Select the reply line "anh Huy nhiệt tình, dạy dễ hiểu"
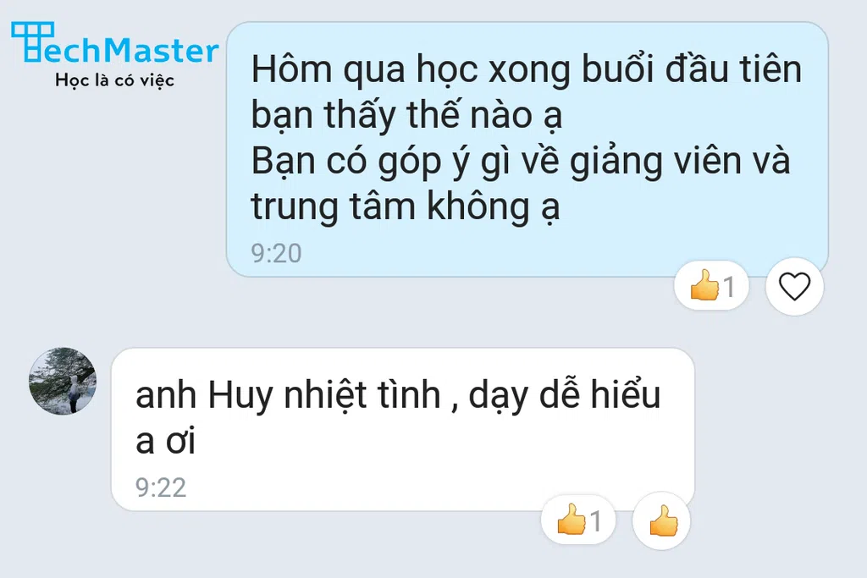This screenshot has width=867, height=578. tap(398, 396)
